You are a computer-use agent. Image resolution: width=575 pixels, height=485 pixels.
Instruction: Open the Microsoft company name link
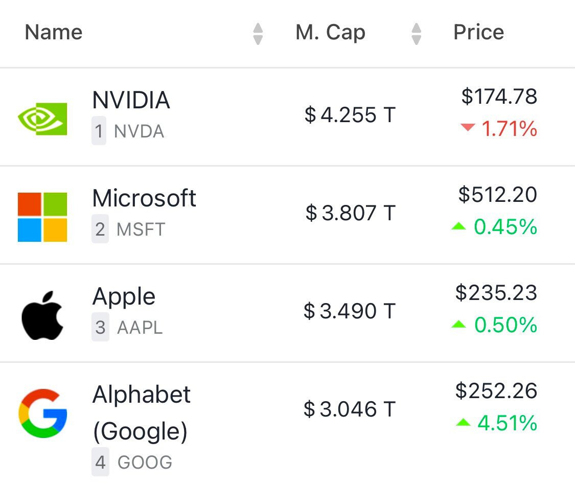tap(144, 198)
